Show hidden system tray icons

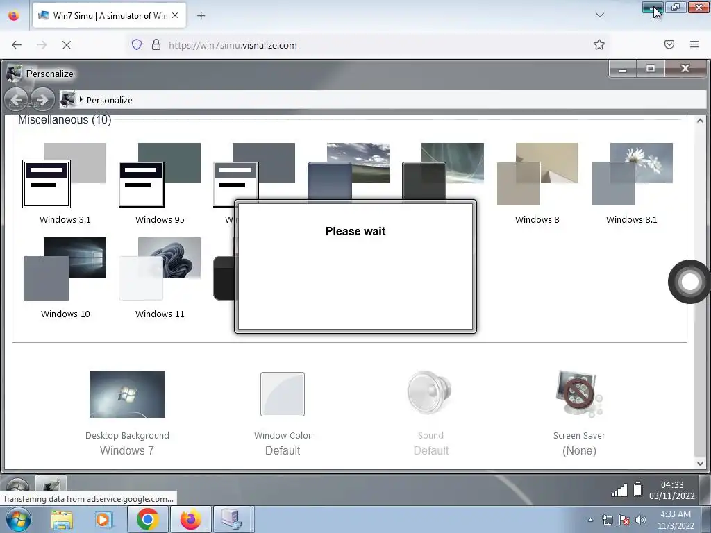click(x=590, y=520)
